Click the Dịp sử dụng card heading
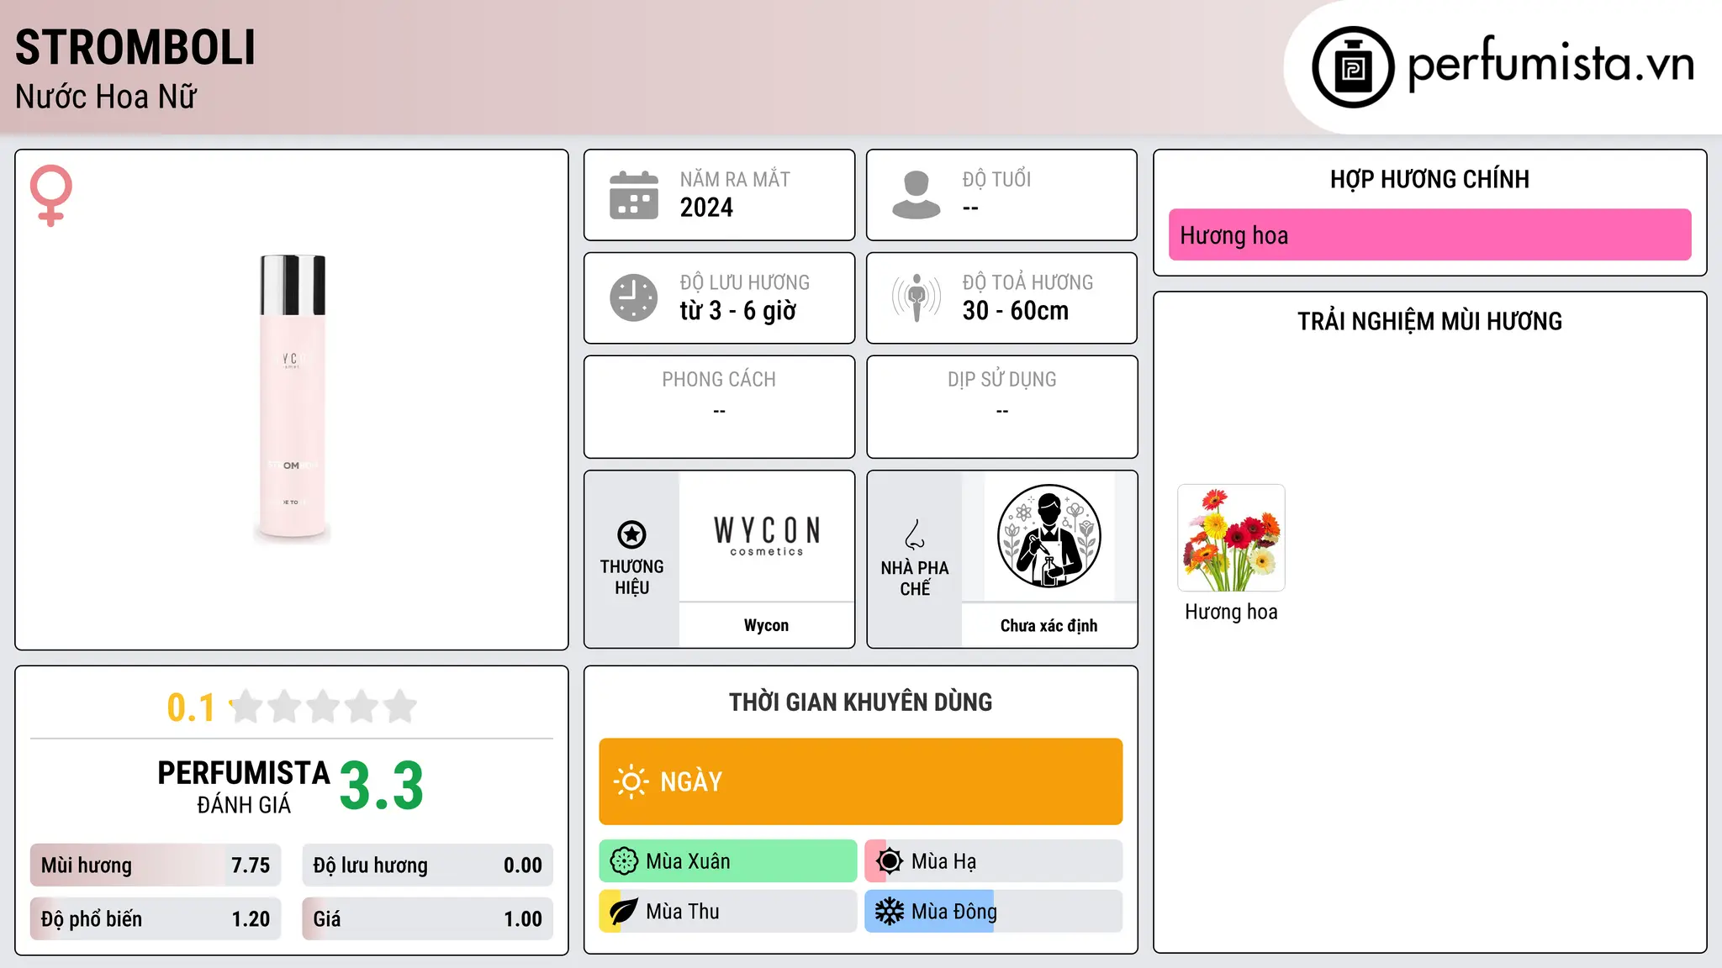The image size is (1722, 968). coord(1001,380)
